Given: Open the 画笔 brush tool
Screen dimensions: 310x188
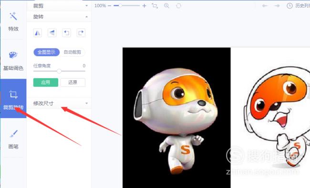Looking at the screenshot, I should [x=13, y=139].
